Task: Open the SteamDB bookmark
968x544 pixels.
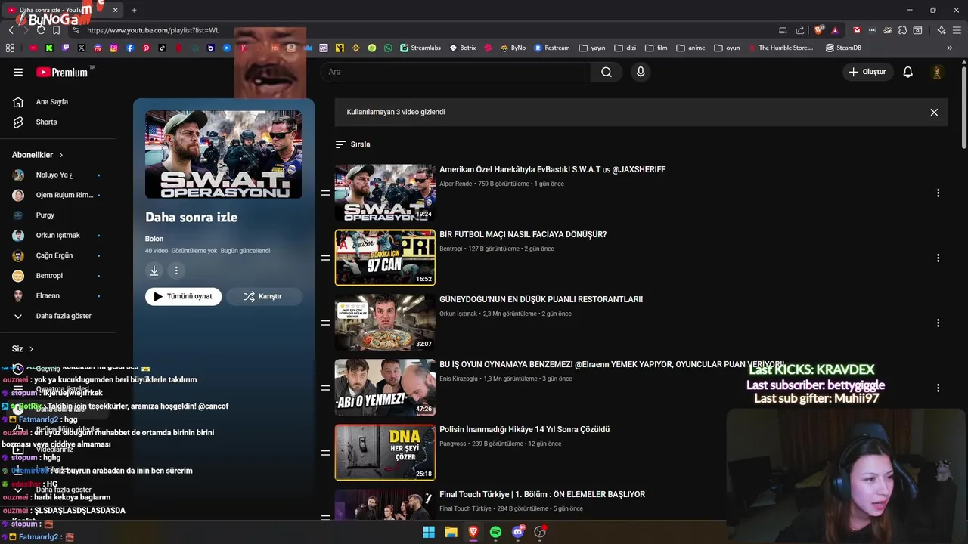Action: (843, 48)
